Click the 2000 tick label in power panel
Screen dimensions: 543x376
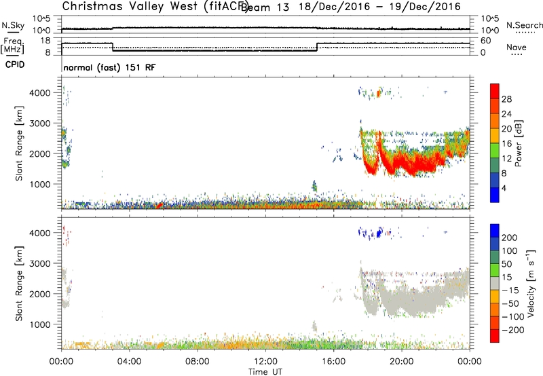(39, 153)
